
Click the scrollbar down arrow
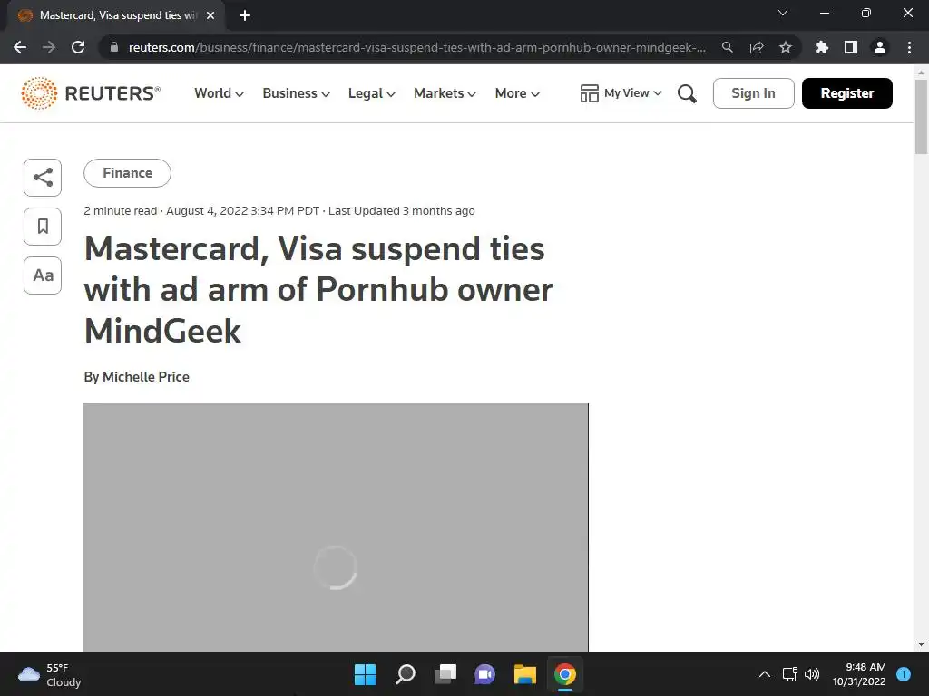tap(921, 644)
